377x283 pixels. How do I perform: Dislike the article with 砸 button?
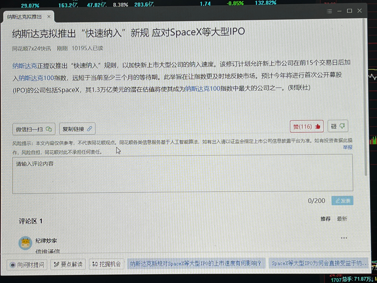pos(338,126)
